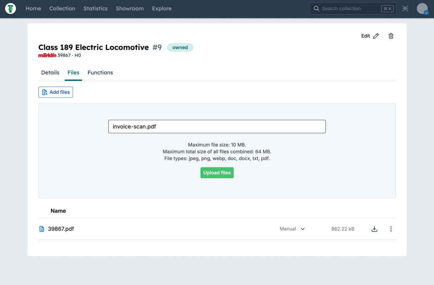434x285 pixels.
Task: Open the Collection menu item
Action: pos(62,8)
